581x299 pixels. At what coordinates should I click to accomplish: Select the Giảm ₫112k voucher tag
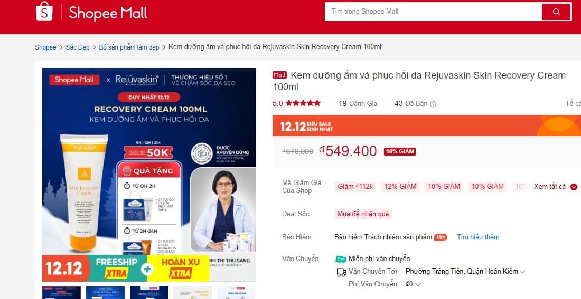(355, 187)
